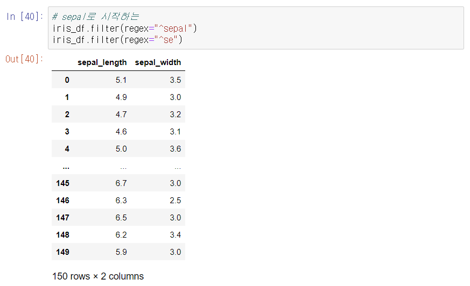This screenshot has height=286, width=470.
Task: Click sepal_length value 6.3 in row 146
Action: coord(121,201)
